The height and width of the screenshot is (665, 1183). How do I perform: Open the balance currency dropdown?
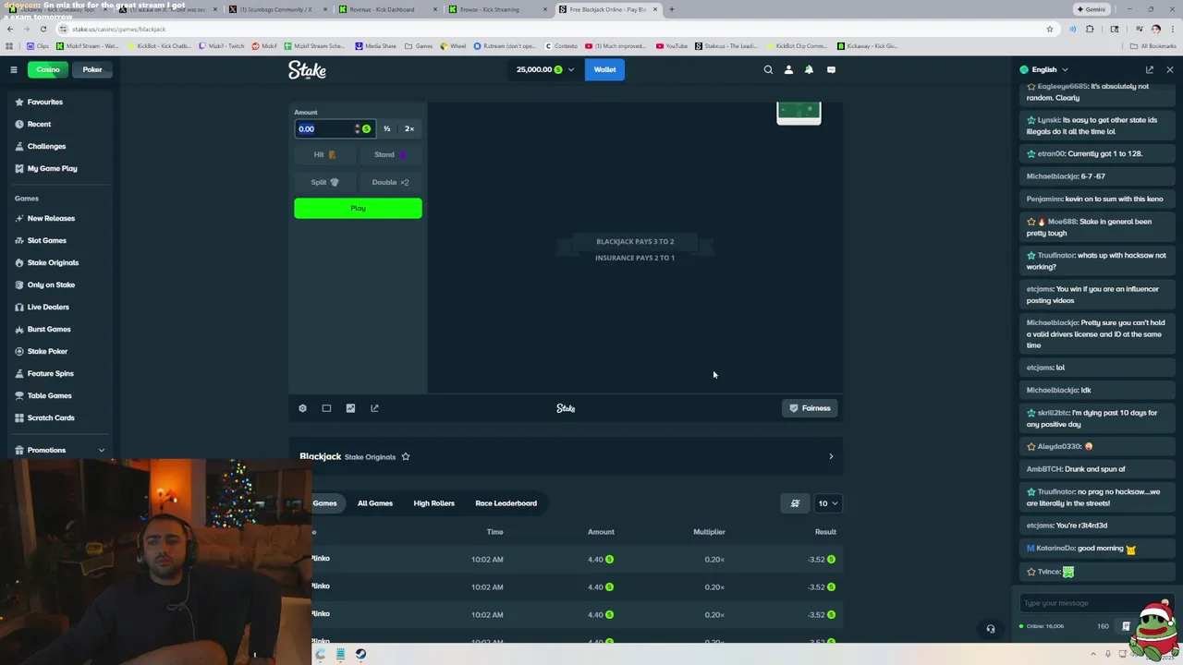[x=545, y=69]
